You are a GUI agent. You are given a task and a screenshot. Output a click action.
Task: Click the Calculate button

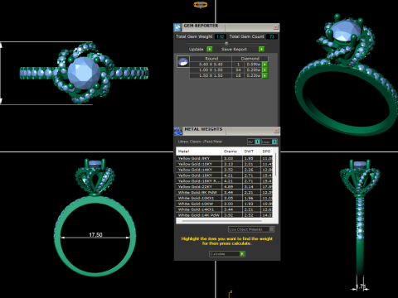(227, 253)
